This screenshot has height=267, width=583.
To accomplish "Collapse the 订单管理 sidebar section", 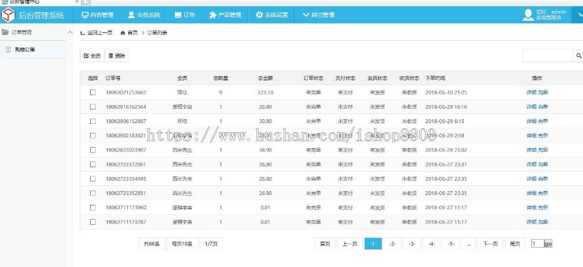I will coord(70,32).
